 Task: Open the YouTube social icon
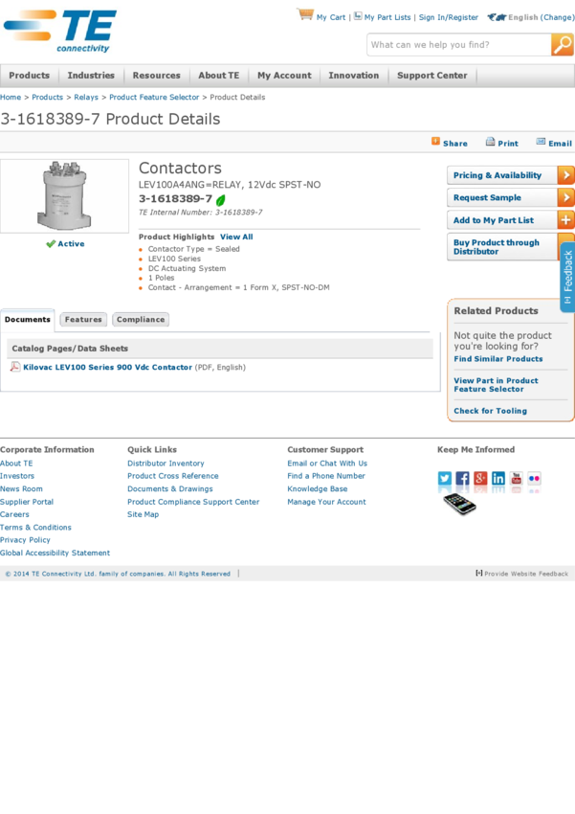517,478
